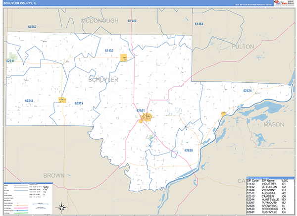297x216 pixels.
Task: Select ZIP code 62319 on the map
Action: point(79,104)
